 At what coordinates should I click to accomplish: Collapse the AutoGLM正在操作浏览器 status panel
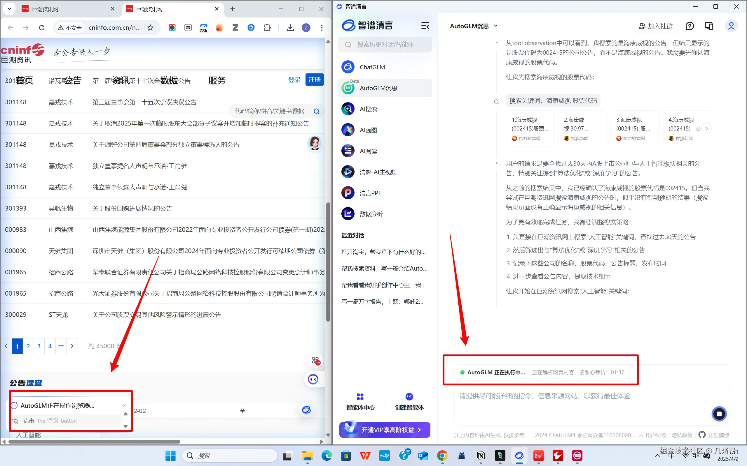point(124,405)
